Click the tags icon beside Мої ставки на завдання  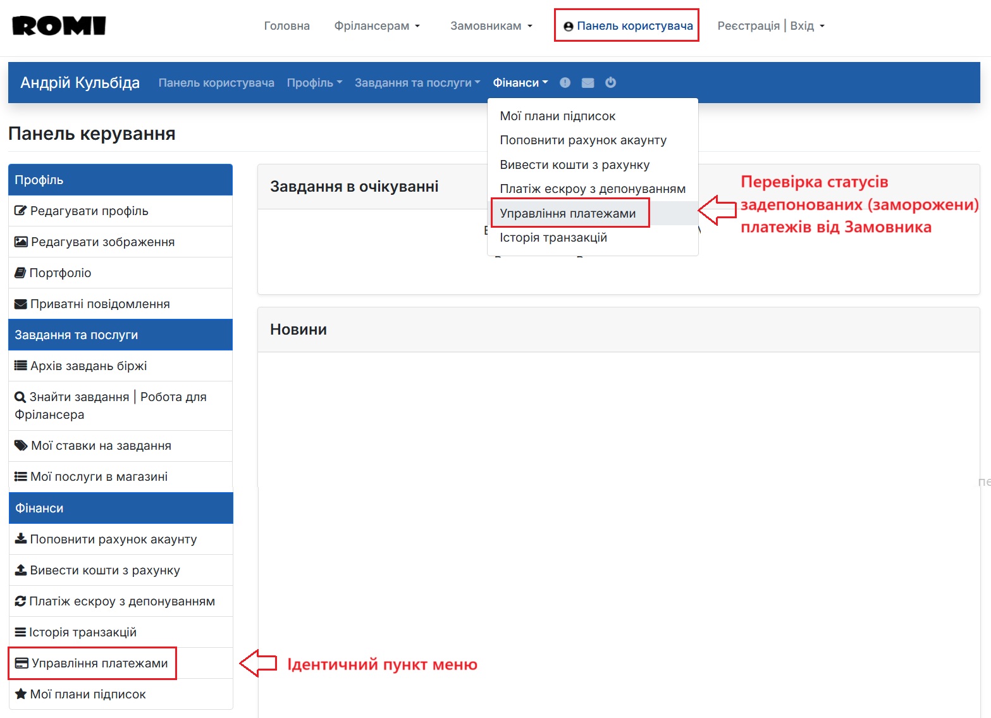click(21, 446)
